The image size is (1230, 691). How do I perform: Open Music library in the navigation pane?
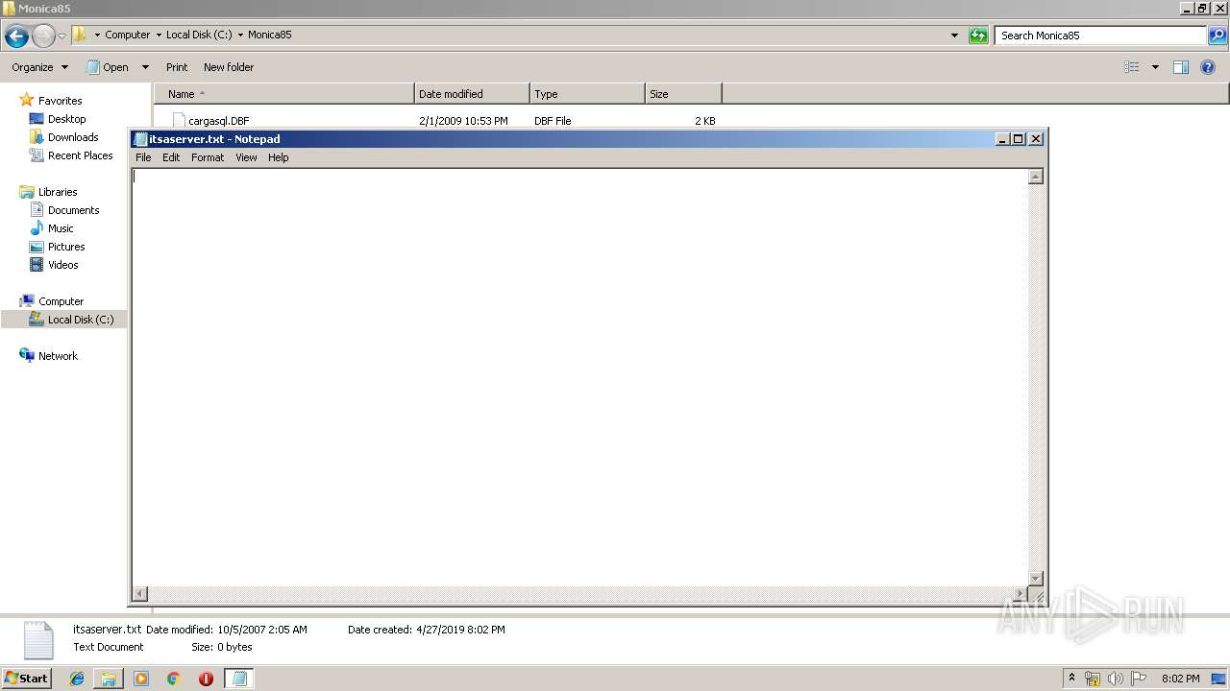(x=61, y=228)
